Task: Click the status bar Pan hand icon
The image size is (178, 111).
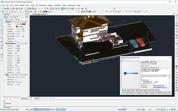Action: pos(157,110)
